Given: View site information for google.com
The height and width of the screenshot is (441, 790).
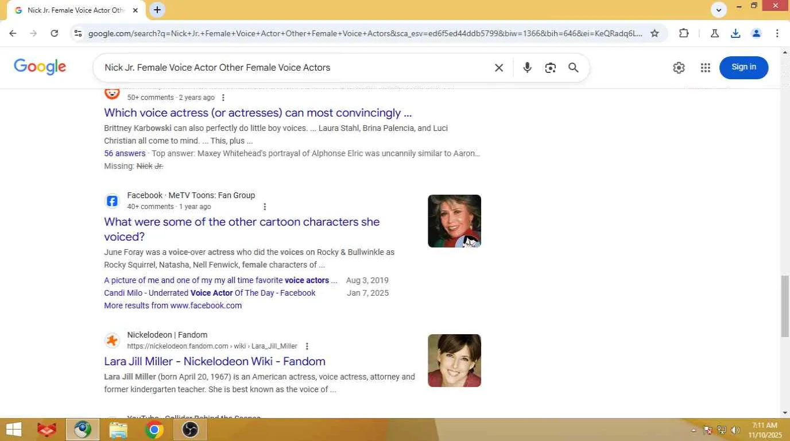Looking at the screenshot, I should pos(78,33).
